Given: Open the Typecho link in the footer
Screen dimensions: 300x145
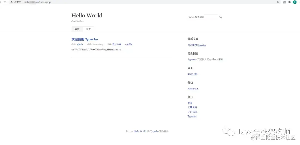Looking at the screenshot, I should [154, 131].
